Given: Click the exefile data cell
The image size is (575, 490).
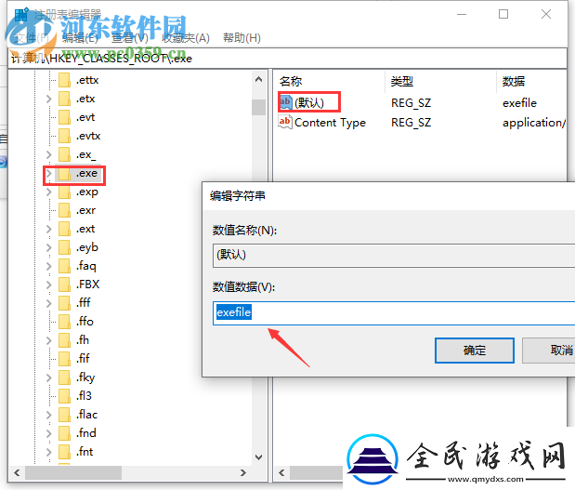Looking at the screenshot, I should [x=519, y=103].
